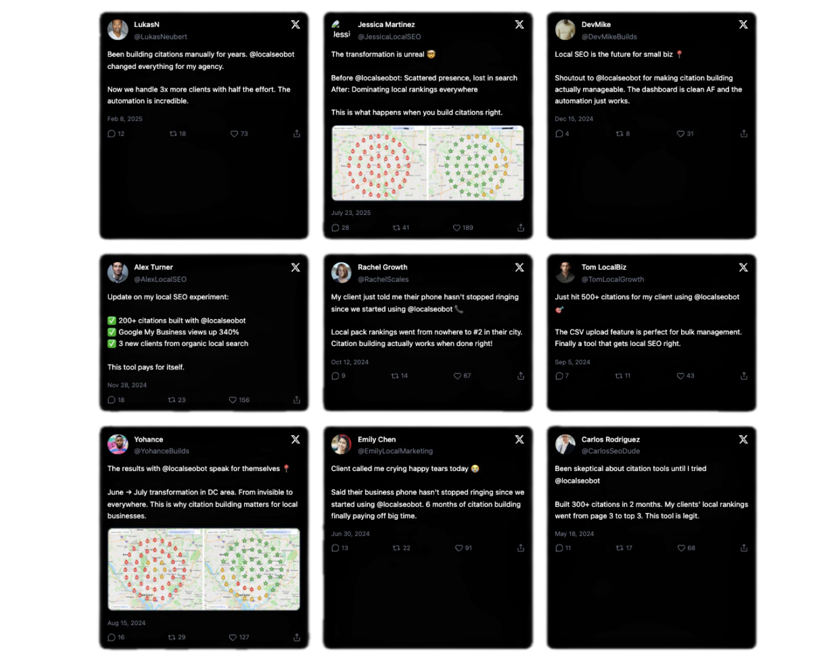Click the retweet icon on Yohance's tweet

(173, 637)
